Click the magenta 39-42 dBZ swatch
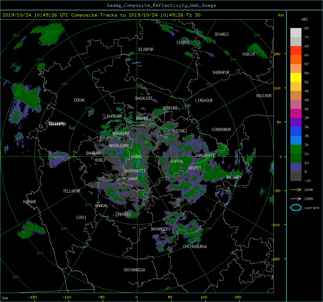The width and height of the screenshot is (323, 302). pos(296,113)
